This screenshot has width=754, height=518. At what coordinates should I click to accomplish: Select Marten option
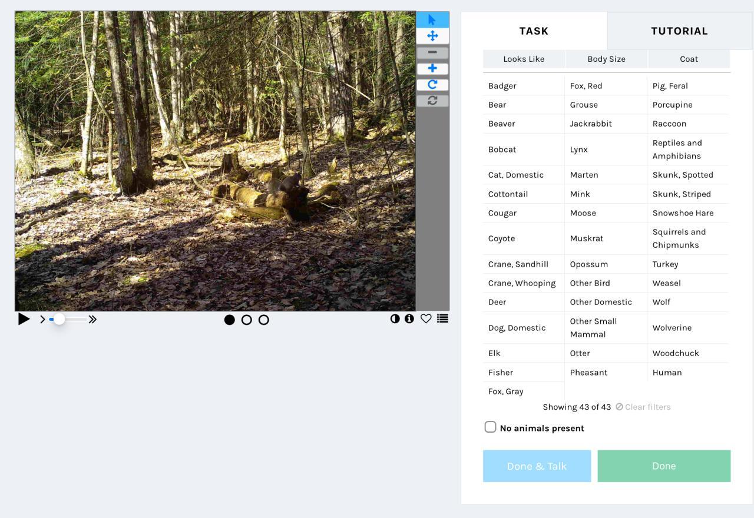coord(606,175)
